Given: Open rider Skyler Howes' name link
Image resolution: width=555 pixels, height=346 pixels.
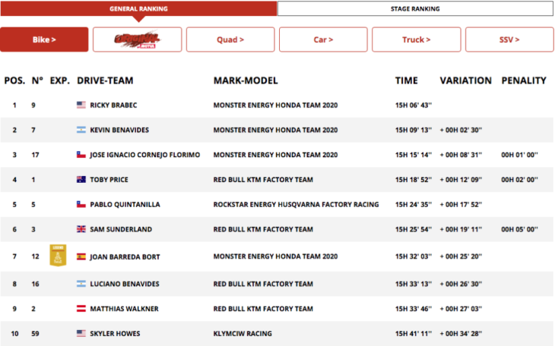Looking at the screenshot, I should 115,333.
